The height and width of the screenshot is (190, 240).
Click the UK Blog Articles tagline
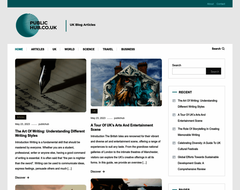click(x=83, y=25)
